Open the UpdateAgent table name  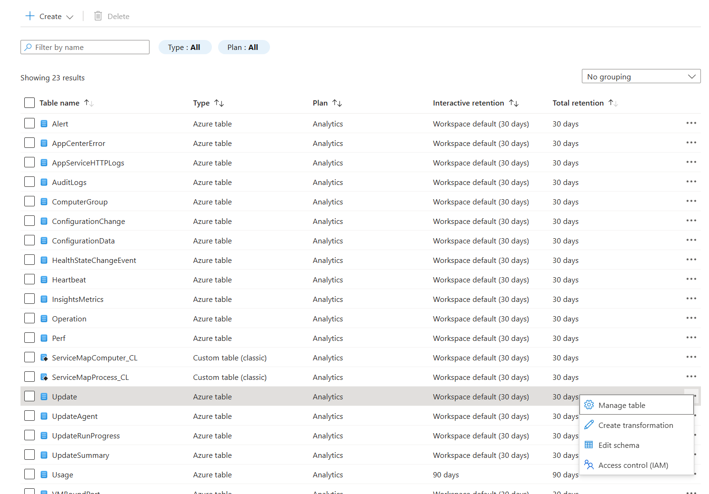[x=75, y=416]
